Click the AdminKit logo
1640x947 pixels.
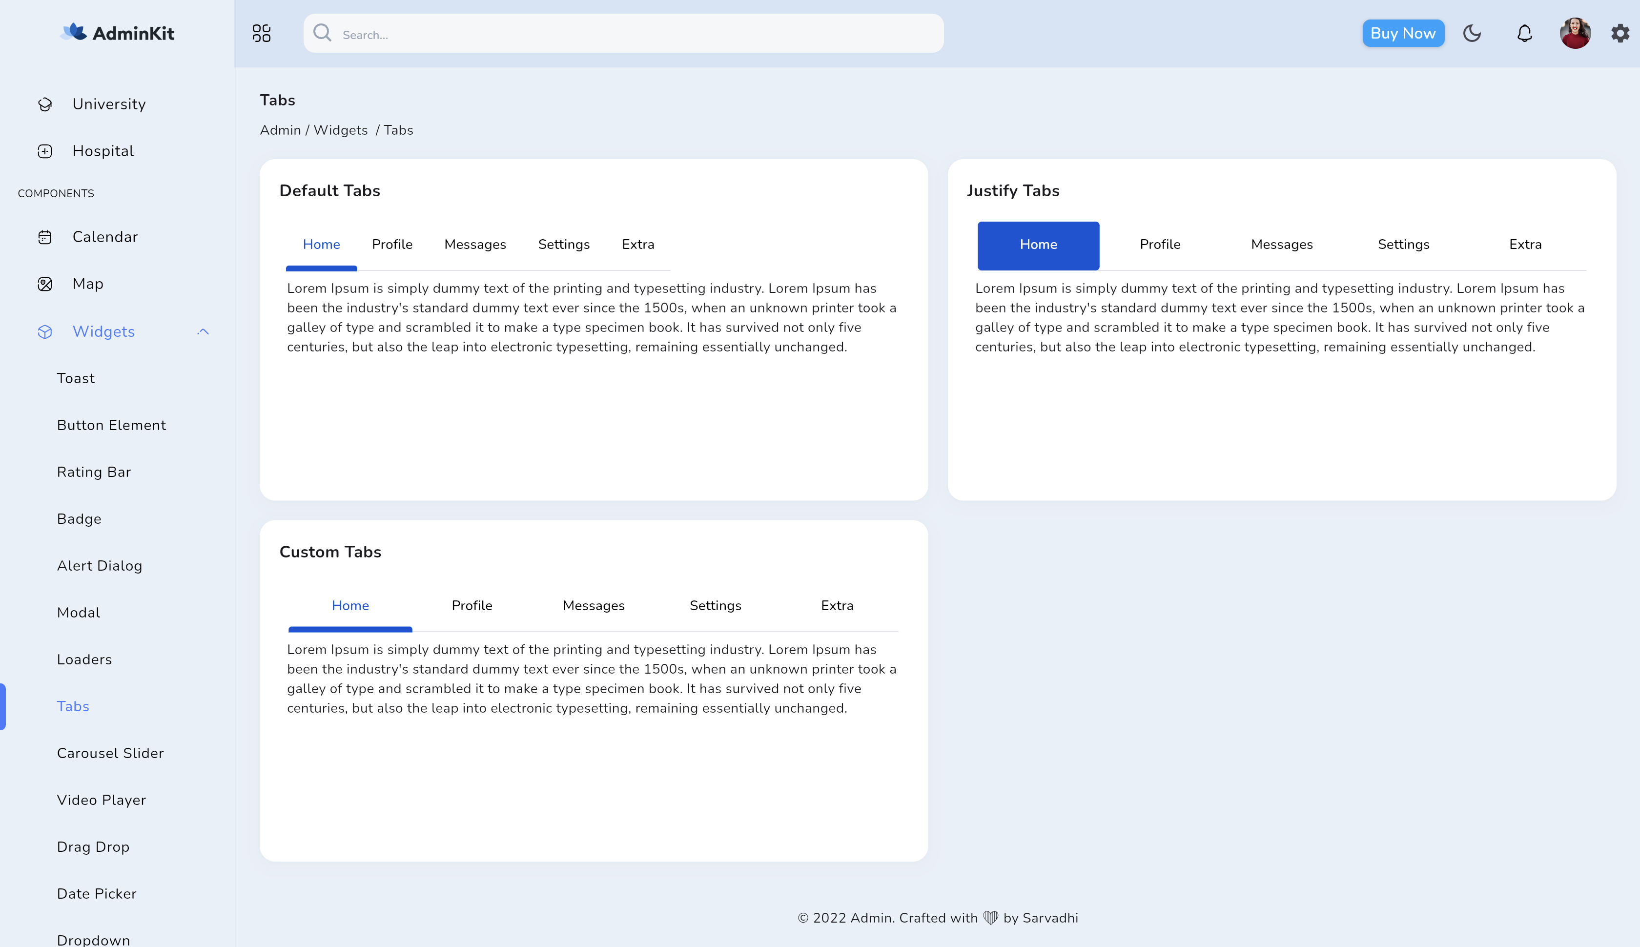coord(117,33)
